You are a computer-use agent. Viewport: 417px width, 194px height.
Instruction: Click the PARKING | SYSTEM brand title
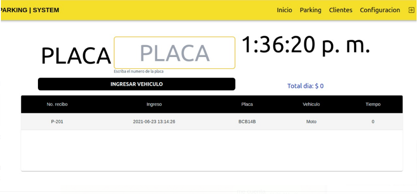coord(30,10)
